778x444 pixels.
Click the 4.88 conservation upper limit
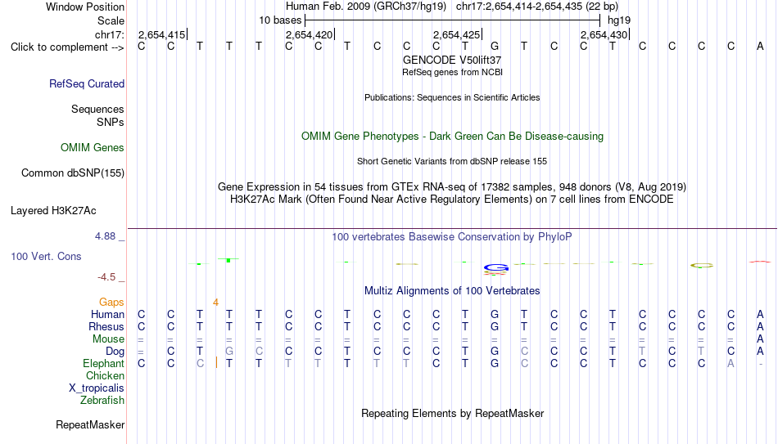(x=105, y=236)
